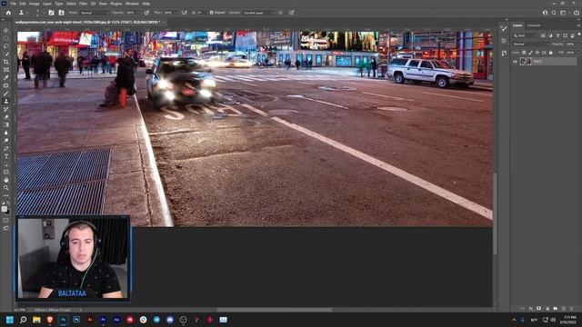Open the Mode dropdown in options bar
This screenshot has height=327, width=582.
95,13
